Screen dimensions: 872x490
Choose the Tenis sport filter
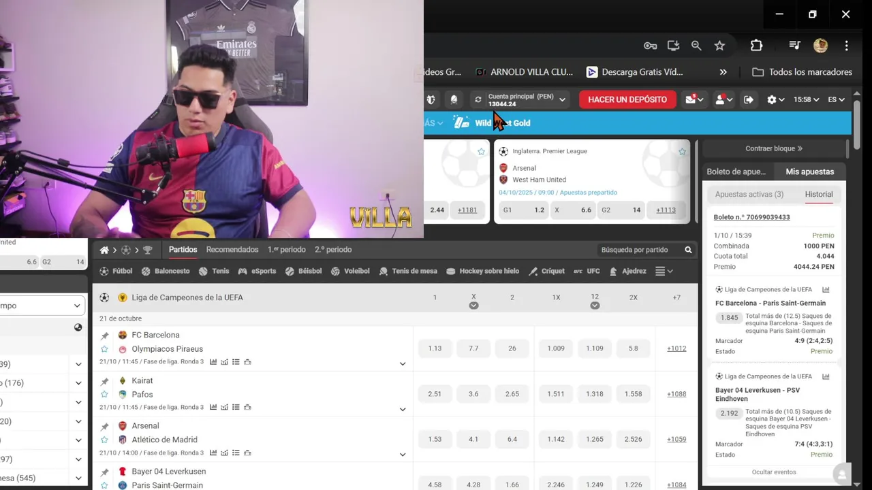[214, 272]
